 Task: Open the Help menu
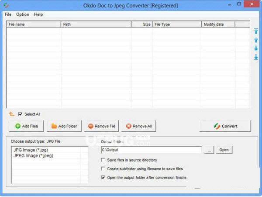click(38, 14)
